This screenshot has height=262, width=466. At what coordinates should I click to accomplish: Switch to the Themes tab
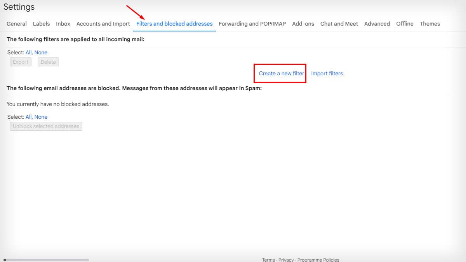coord(429,24)
